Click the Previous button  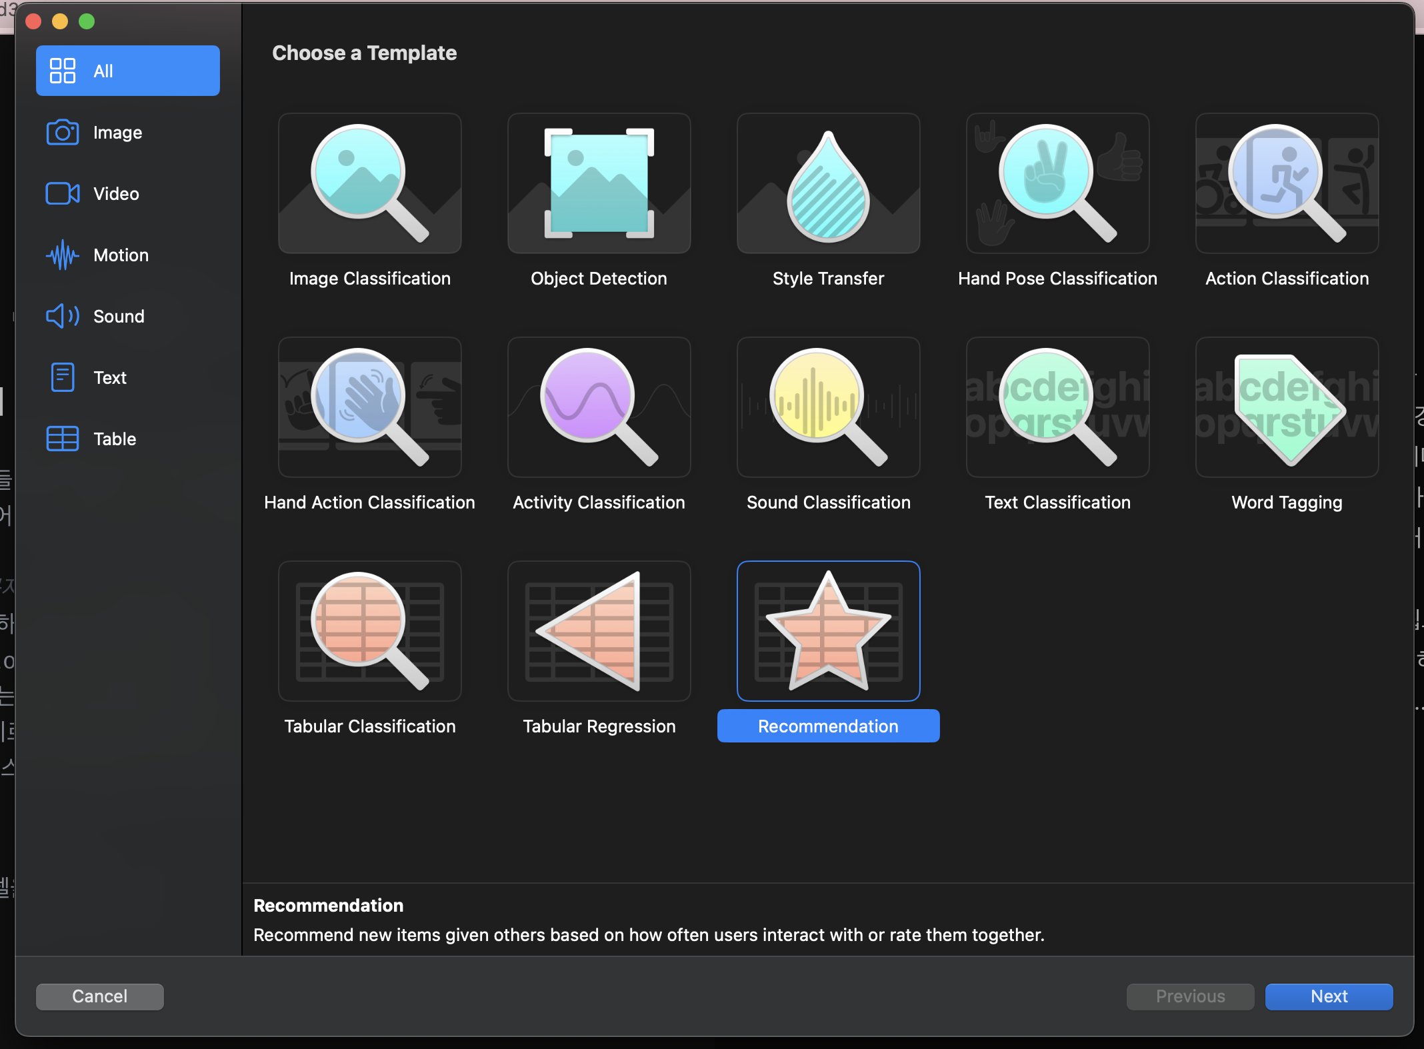(x=1190, y=996)
